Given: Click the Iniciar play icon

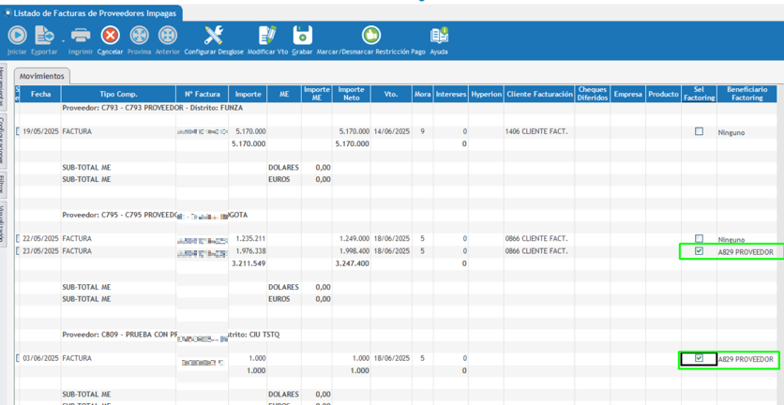Looking at the screenshot, I should point(17,37).
